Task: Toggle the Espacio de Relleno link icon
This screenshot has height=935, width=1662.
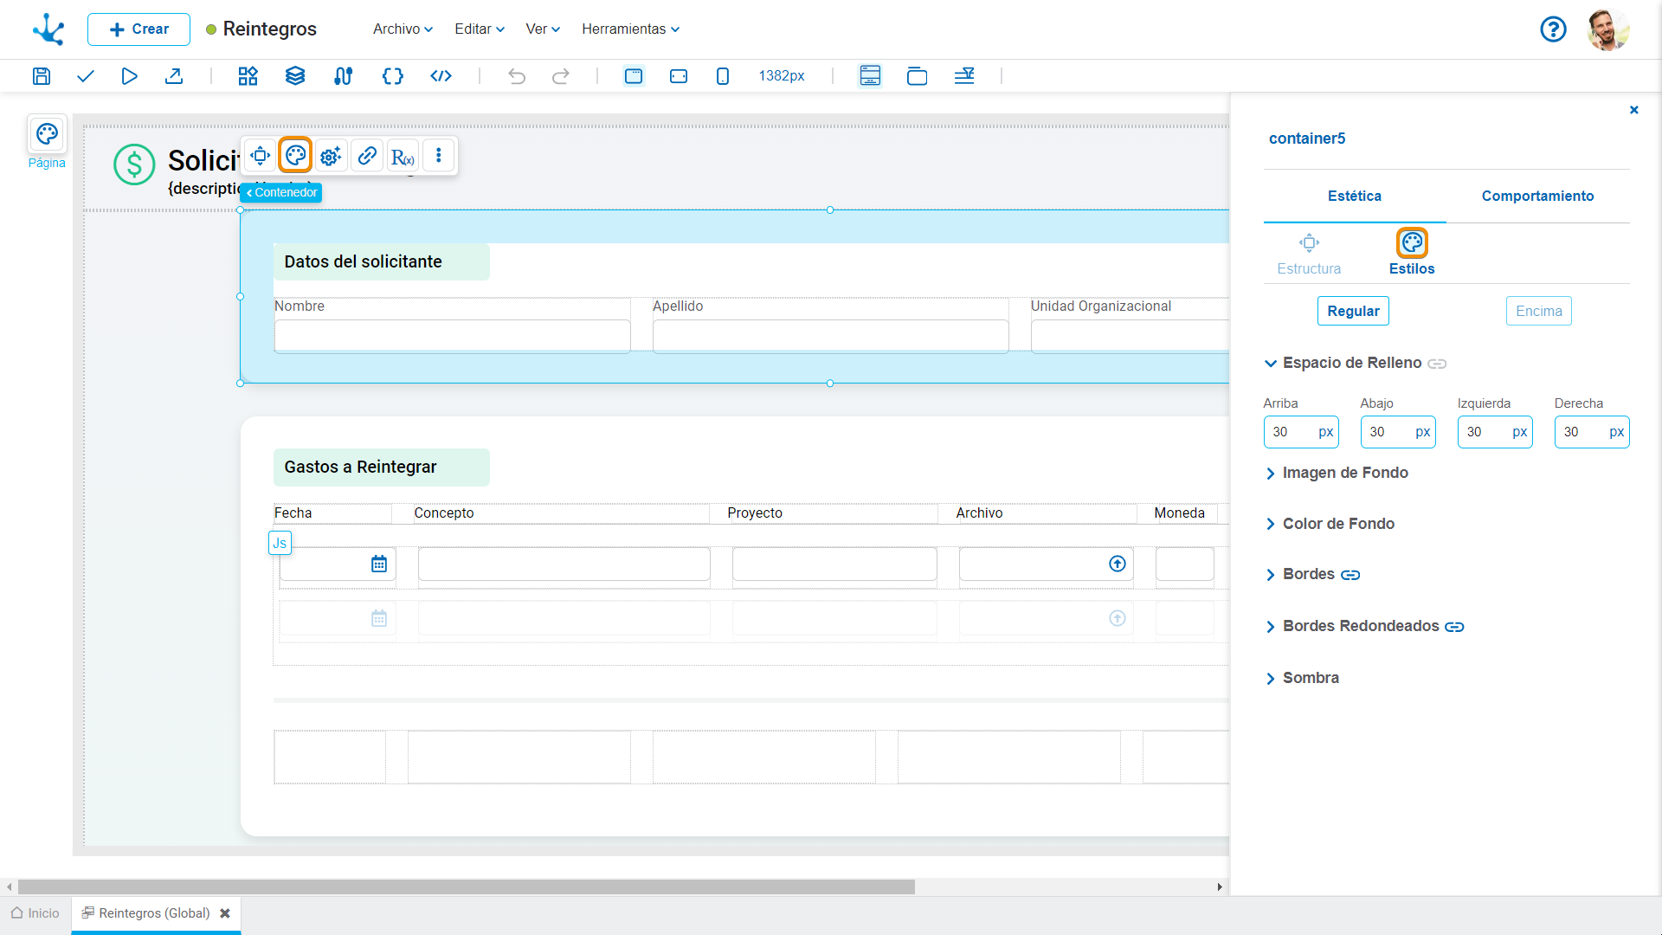Action: tap(1437, 364)
